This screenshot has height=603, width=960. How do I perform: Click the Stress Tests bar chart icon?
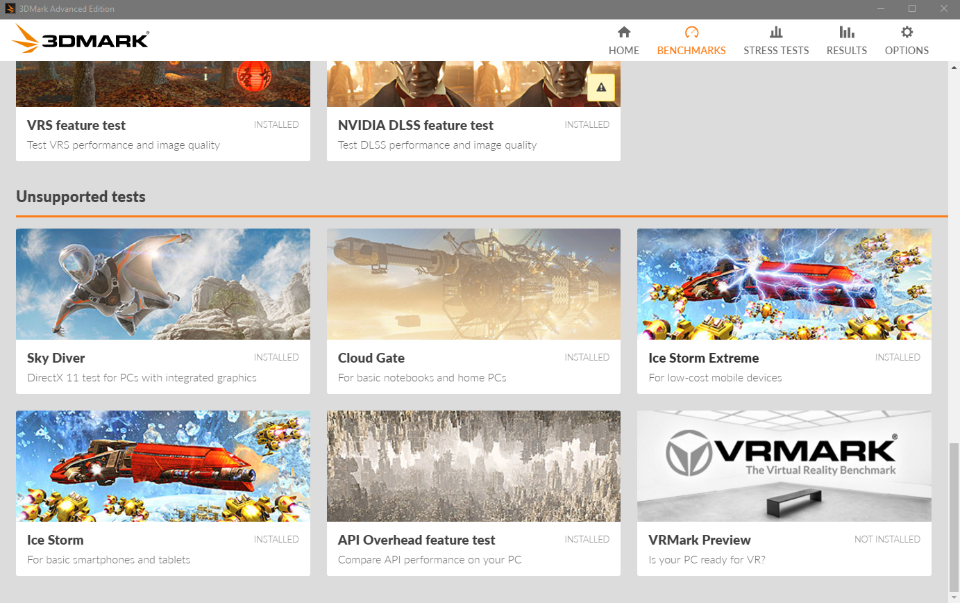click(776, 32)
